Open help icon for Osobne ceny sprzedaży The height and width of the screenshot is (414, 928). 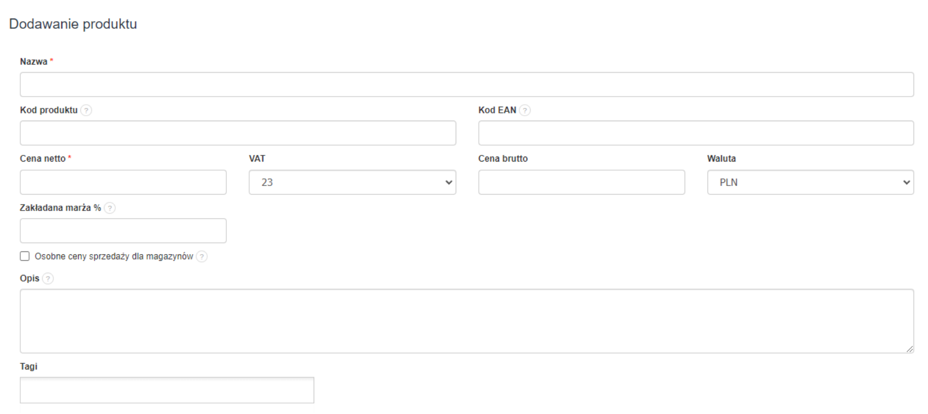(x=202, y=256)
